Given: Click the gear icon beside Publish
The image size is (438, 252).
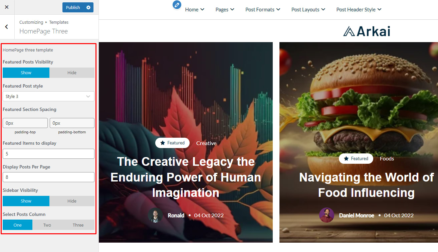Looking at the screenshot, I should [x=88, y=7].
